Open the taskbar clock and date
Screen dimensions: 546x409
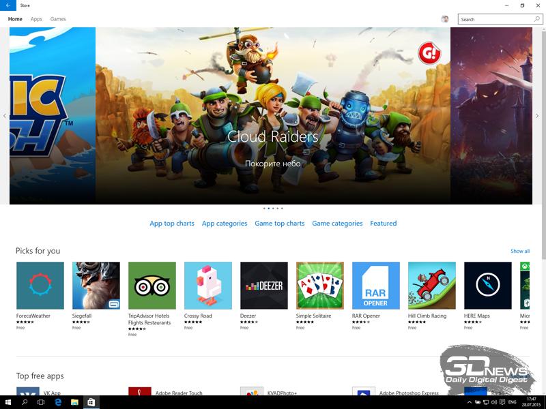(532, 402)
